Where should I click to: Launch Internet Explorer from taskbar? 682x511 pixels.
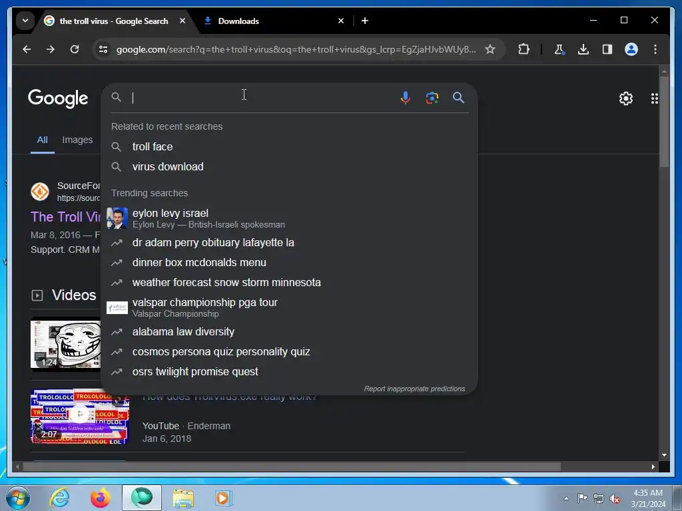(x=59, y=498)
